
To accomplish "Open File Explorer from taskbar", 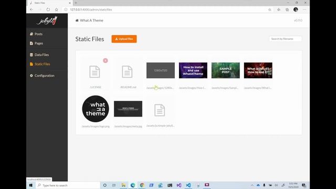I will 123,185.
